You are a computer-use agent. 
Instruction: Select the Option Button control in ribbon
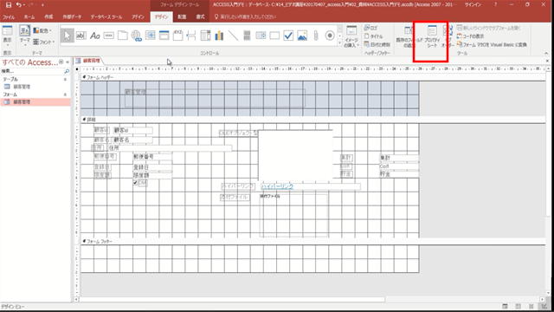coord(330,36)
